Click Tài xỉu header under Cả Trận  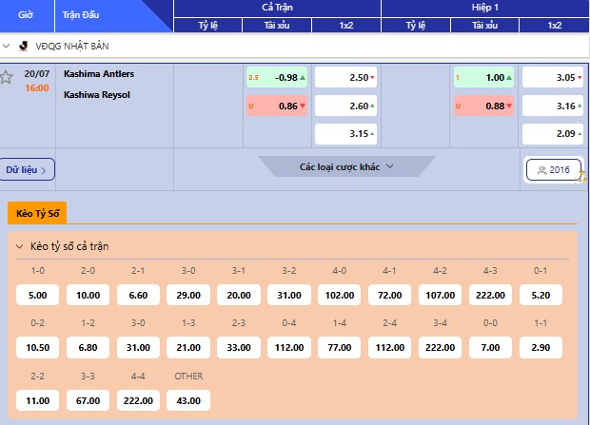tap(277, 26)
